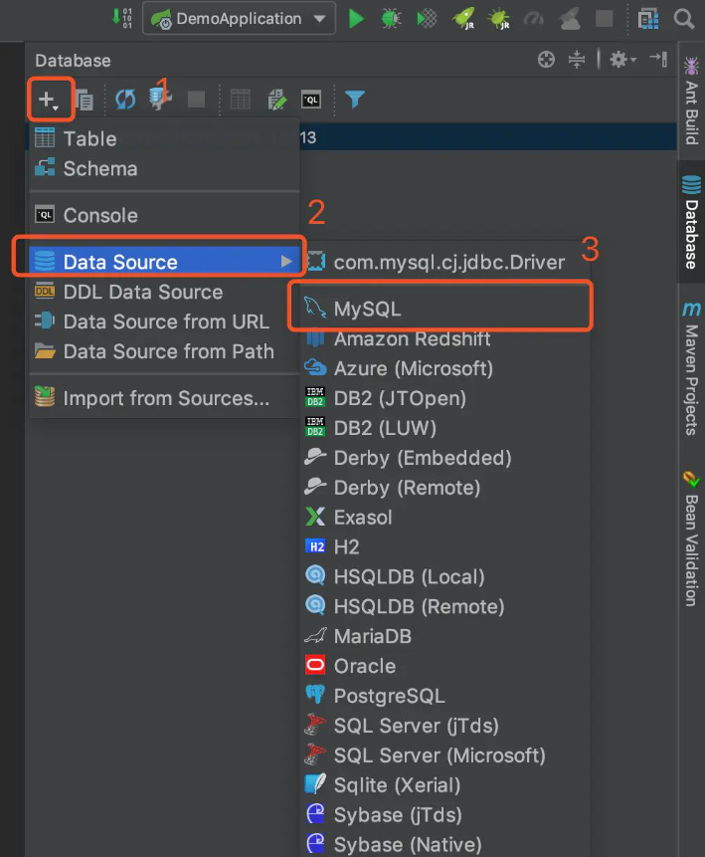Open the DemoApplication run configuration dropdown
The height and width of the screenshot is (857, 705).
(240, 19)
